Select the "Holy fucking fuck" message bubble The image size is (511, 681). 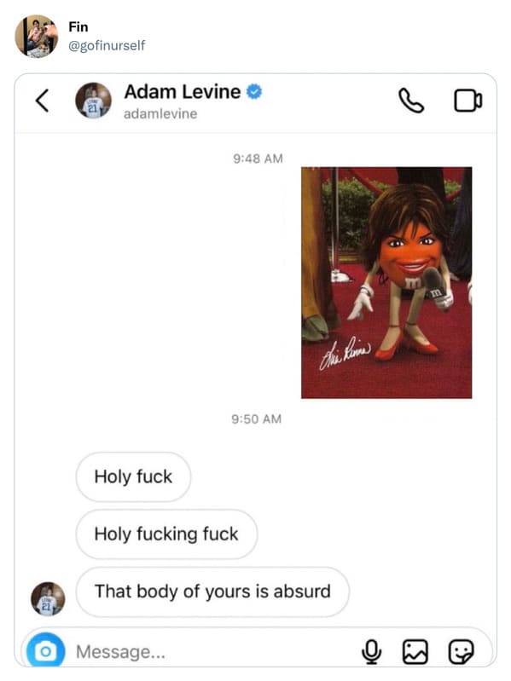click(166, 534)
